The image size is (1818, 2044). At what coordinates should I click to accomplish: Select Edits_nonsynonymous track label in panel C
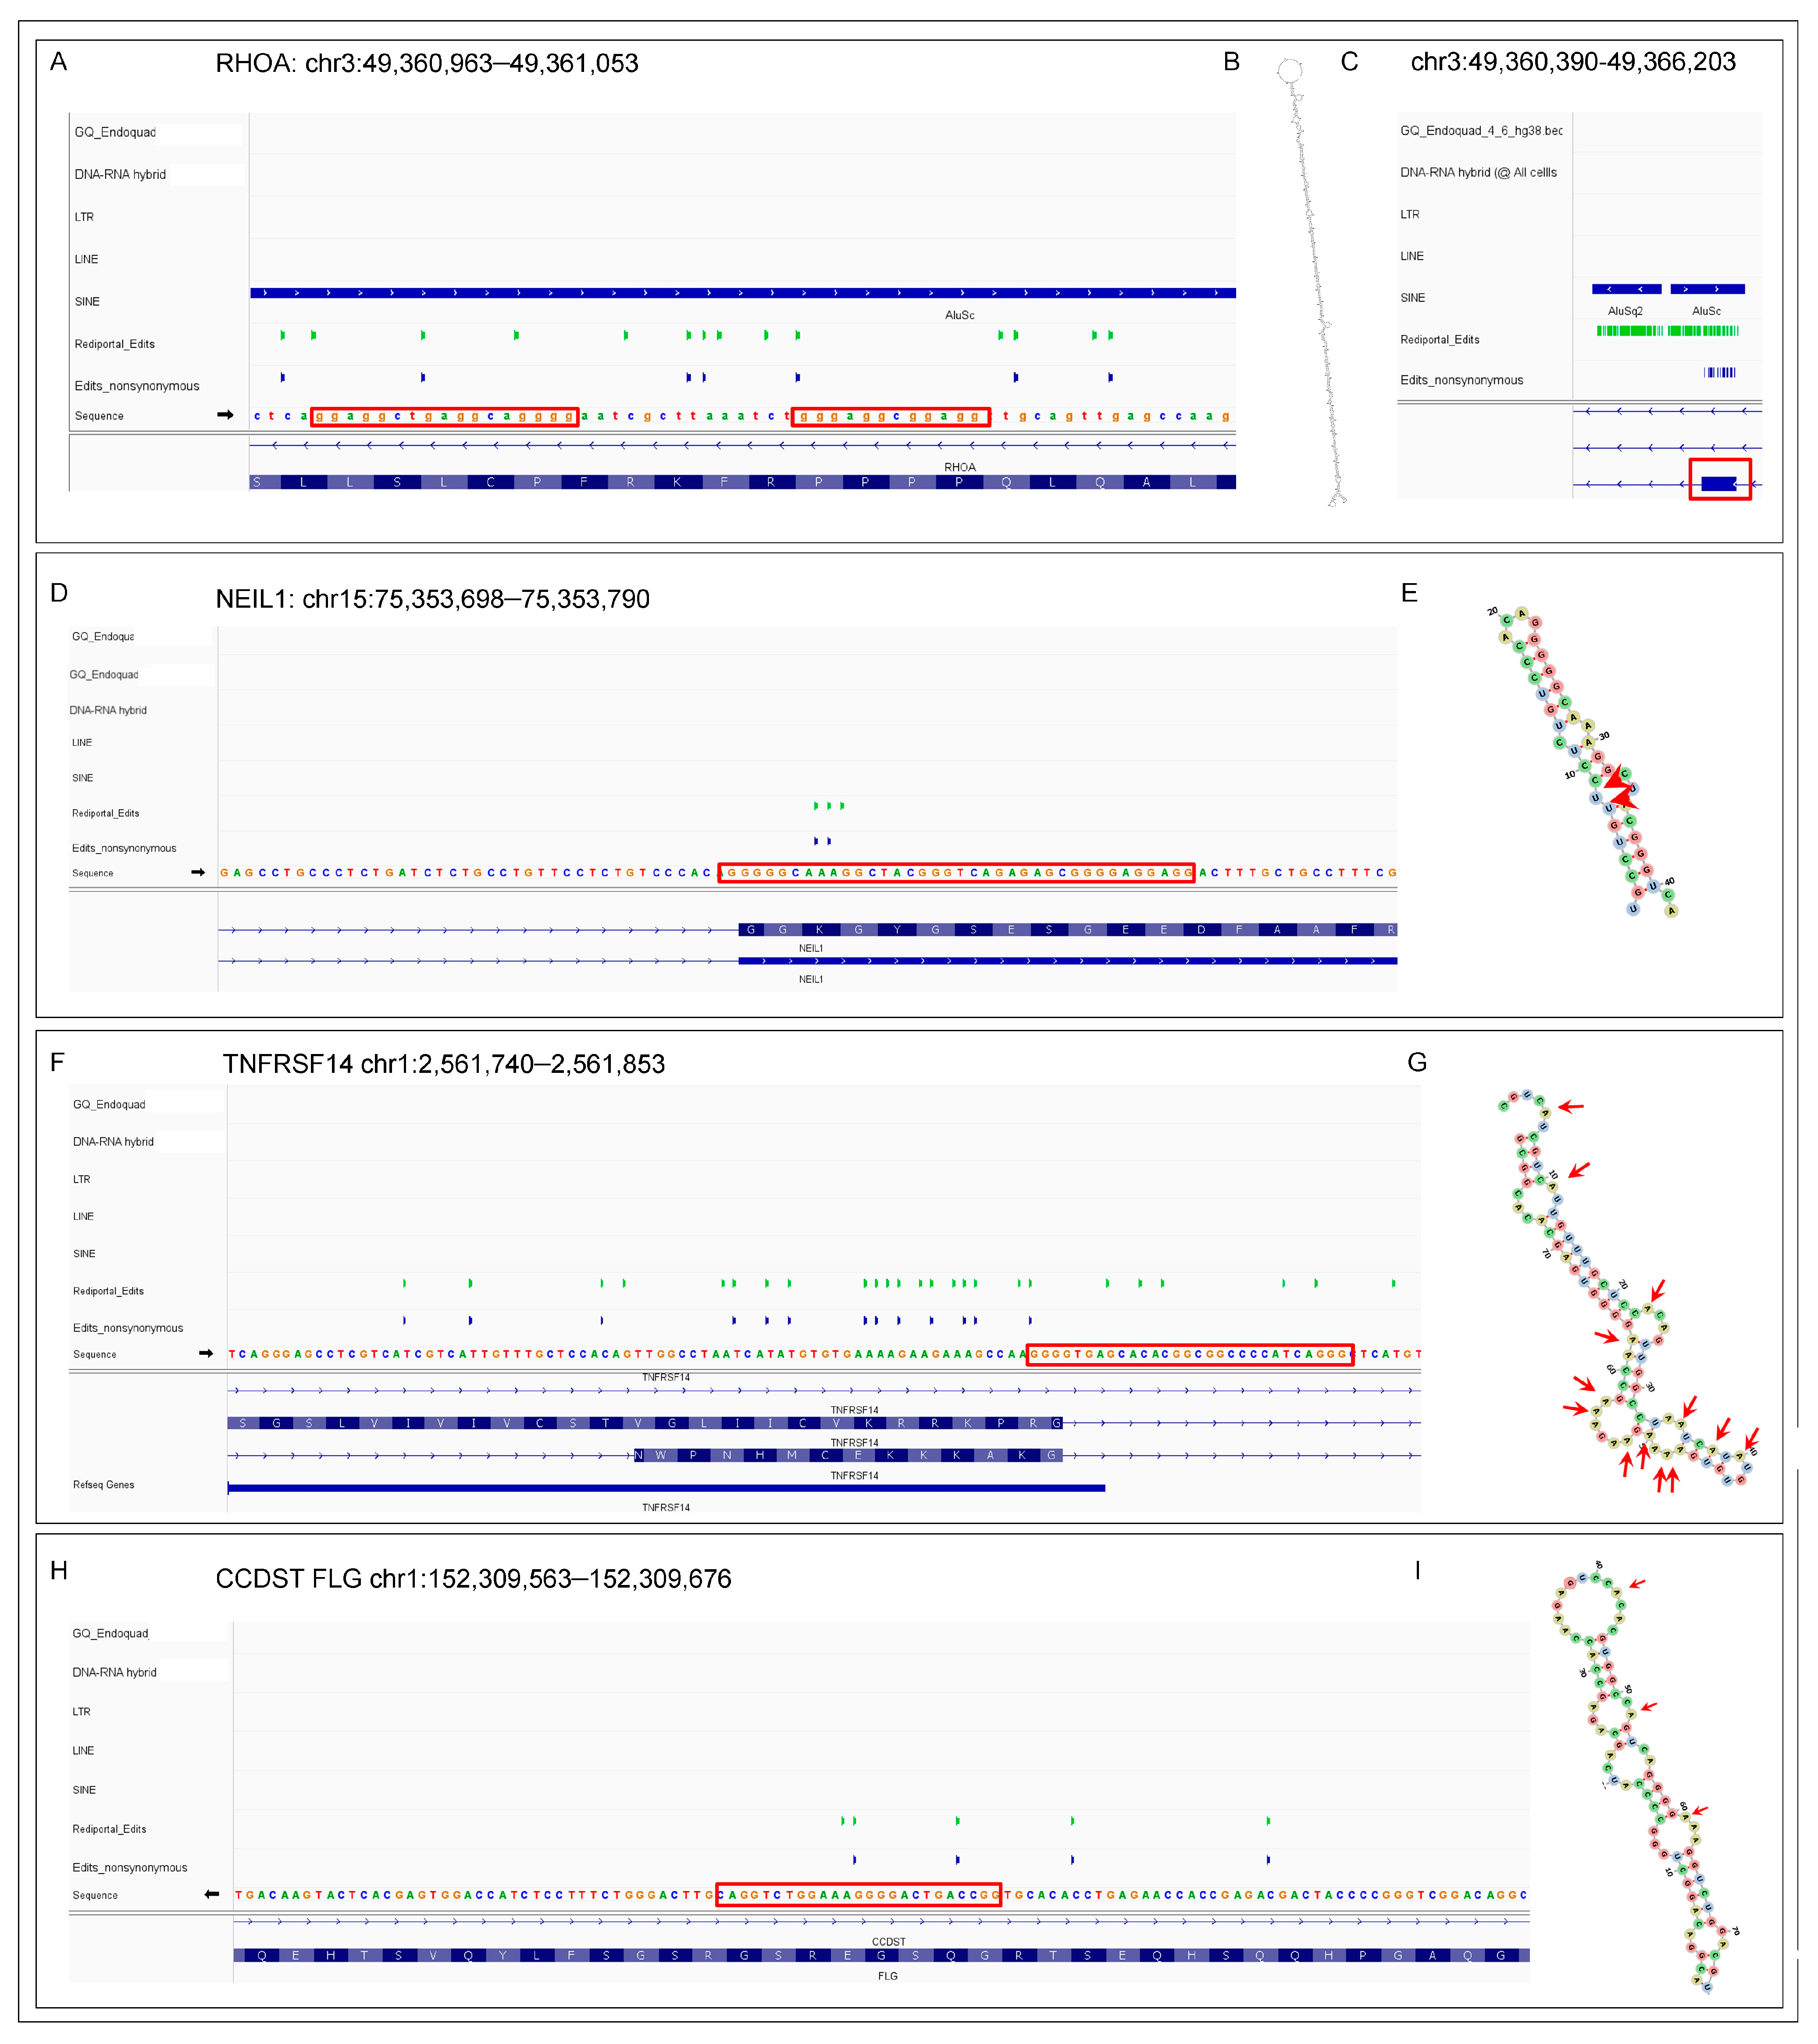coord(1462,380)
